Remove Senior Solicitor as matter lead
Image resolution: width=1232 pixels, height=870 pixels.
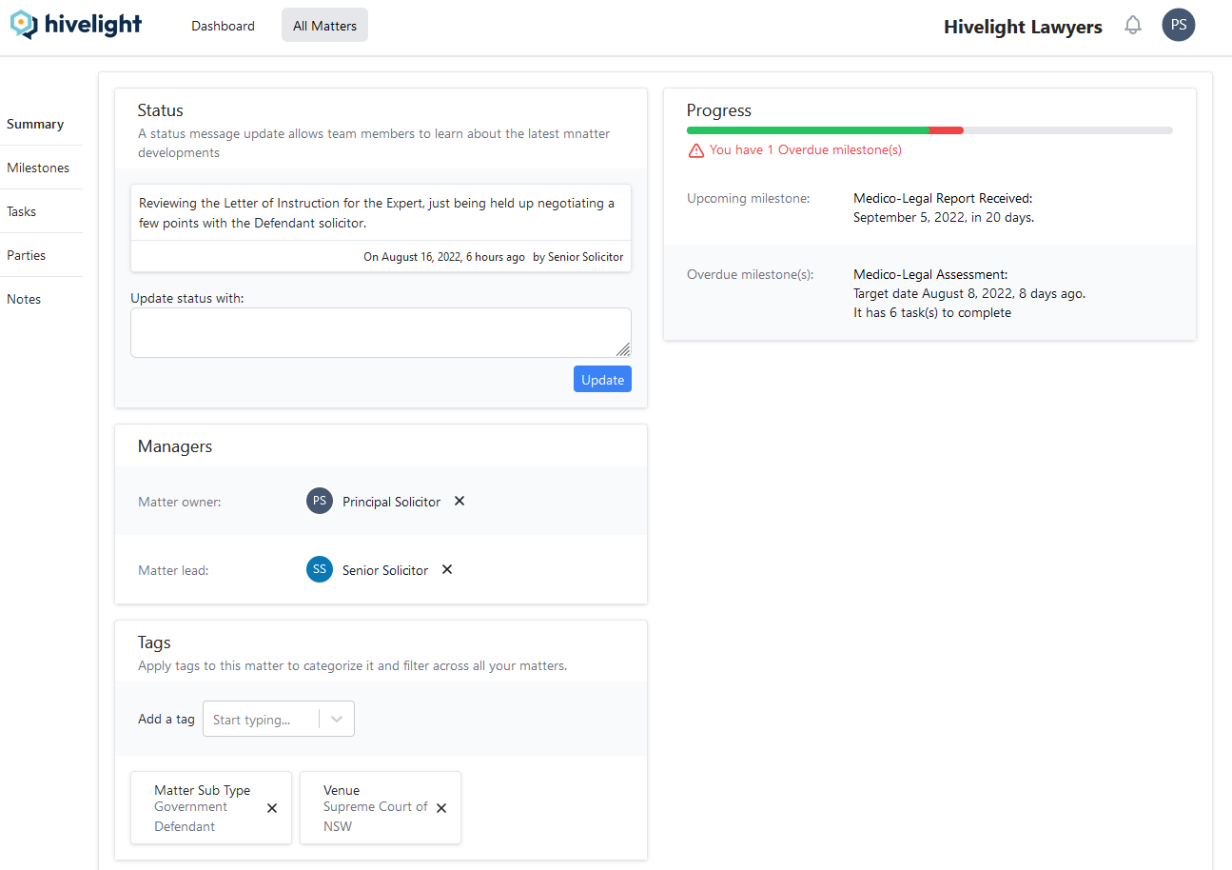click(447, 569)
